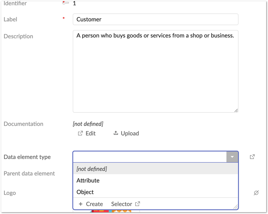Click the Logo image thumbnail
Screen dimensions: 268x214
110,211
